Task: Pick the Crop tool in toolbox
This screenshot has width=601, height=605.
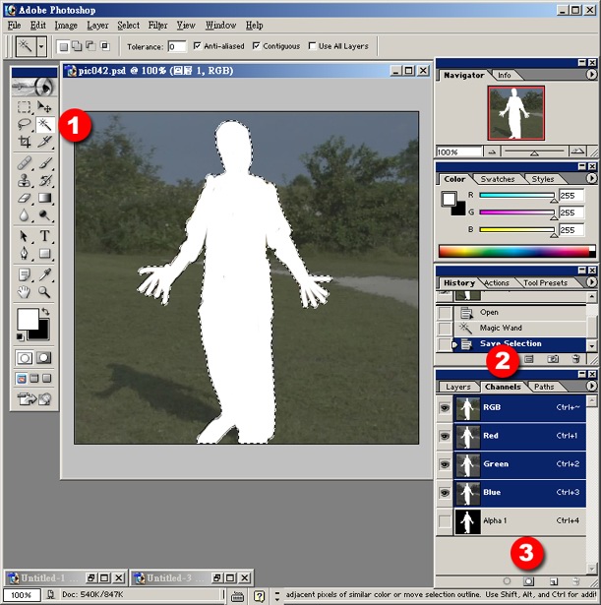Action: [x=25, y=143]
